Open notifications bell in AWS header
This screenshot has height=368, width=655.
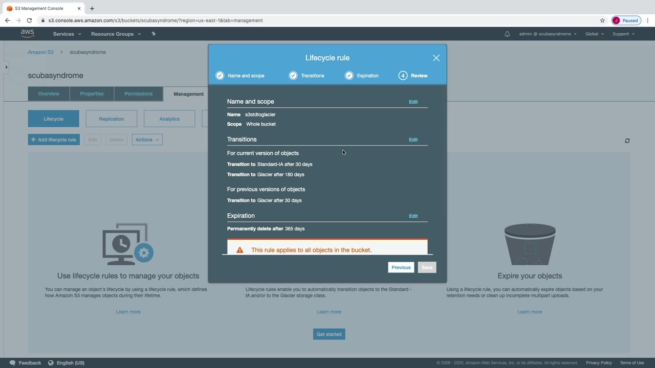pos(507,34)
